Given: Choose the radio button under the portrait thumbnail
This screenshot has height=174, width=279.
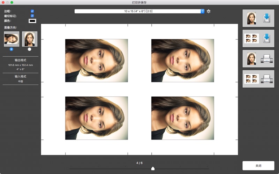Looking at the screenshot, I should [x=30, y=49].
